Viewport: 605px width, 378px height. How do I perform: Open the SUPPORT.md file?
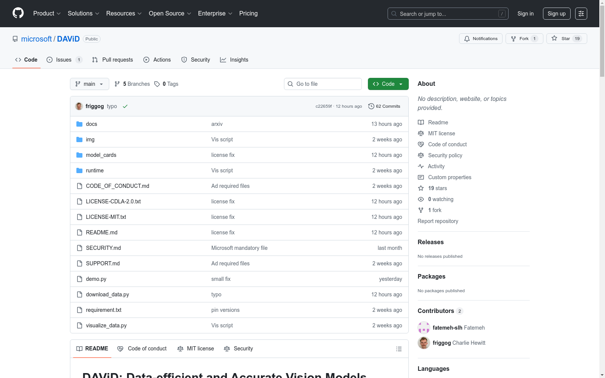point(103,263)
